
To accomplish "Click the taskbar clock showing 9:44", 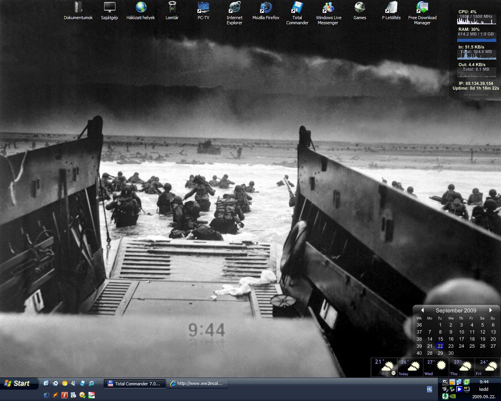I will tap(484, 382).
